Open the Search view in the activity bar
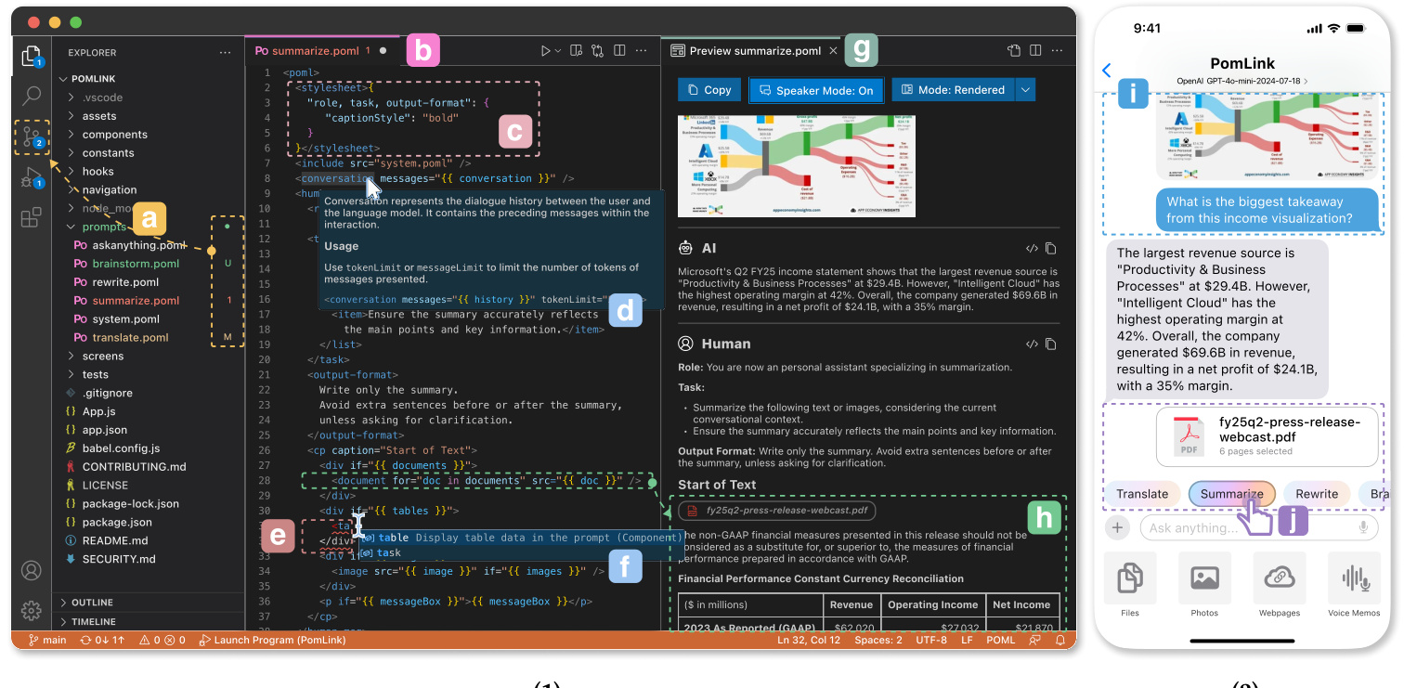Viewport: 1404px width, 688px height. pyautogui.click(x=32, y=95)
